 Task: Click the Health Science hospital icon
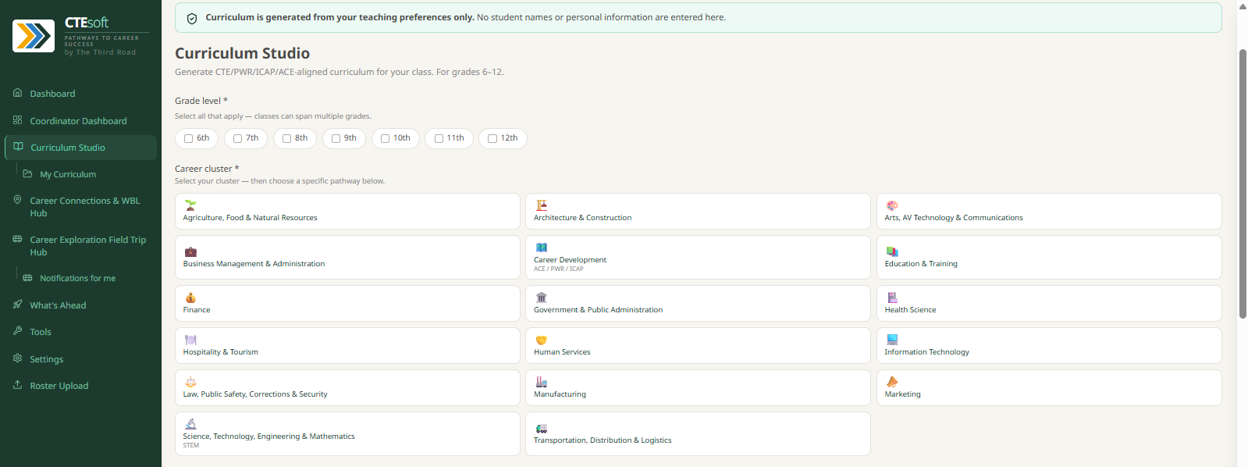pos(892,298)
